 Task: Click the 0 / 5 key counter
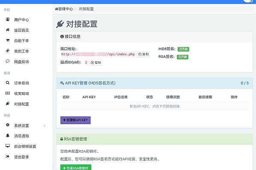pos(244,83)
